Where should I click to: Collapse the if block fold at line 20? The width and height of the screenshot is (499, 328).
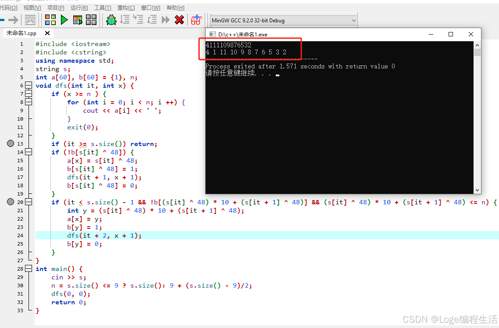tap(29, 202)
